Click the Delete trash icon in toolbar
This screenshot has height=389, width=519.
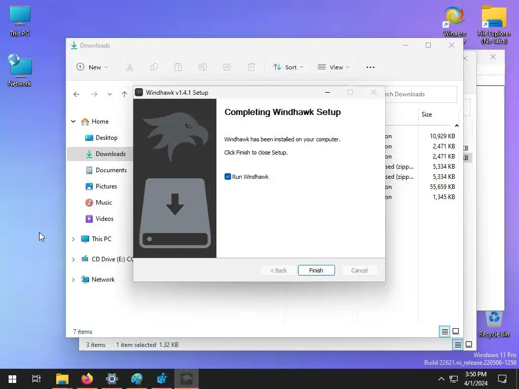coord(251,67)
